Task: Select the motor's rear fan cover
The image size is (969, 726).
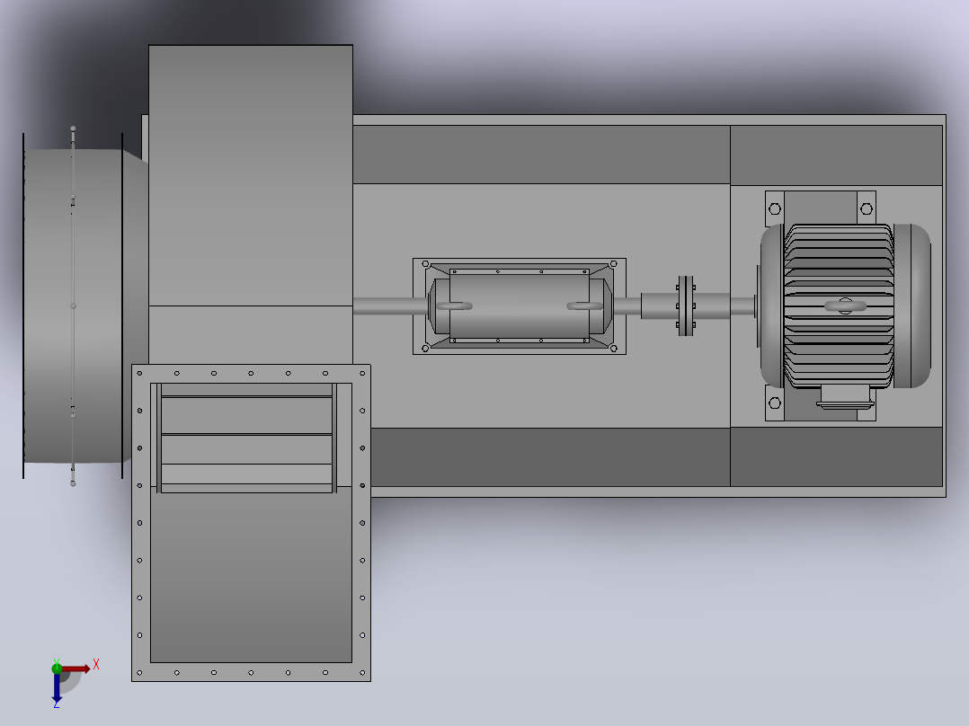Action: (x=911, y=305)
